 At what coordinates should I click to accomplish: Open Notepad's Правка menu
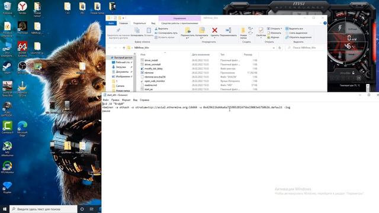click(115, 100)
